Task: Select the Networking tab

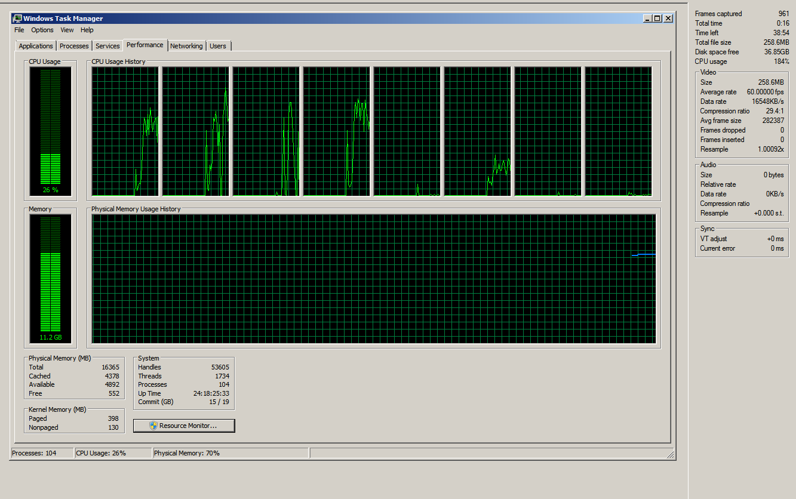Action: click(x=186, y=46)
